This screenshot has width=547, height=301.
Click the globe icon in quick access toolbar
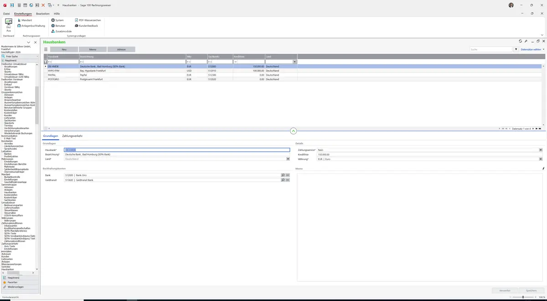coord(31,5)
